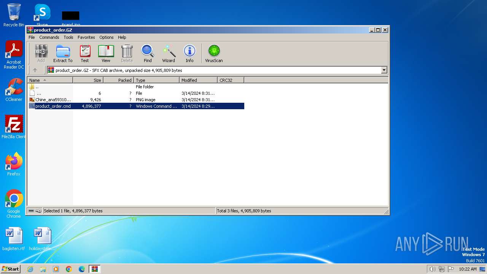
Task: Sort by Name column header
Action: click(x=50, y=80)
